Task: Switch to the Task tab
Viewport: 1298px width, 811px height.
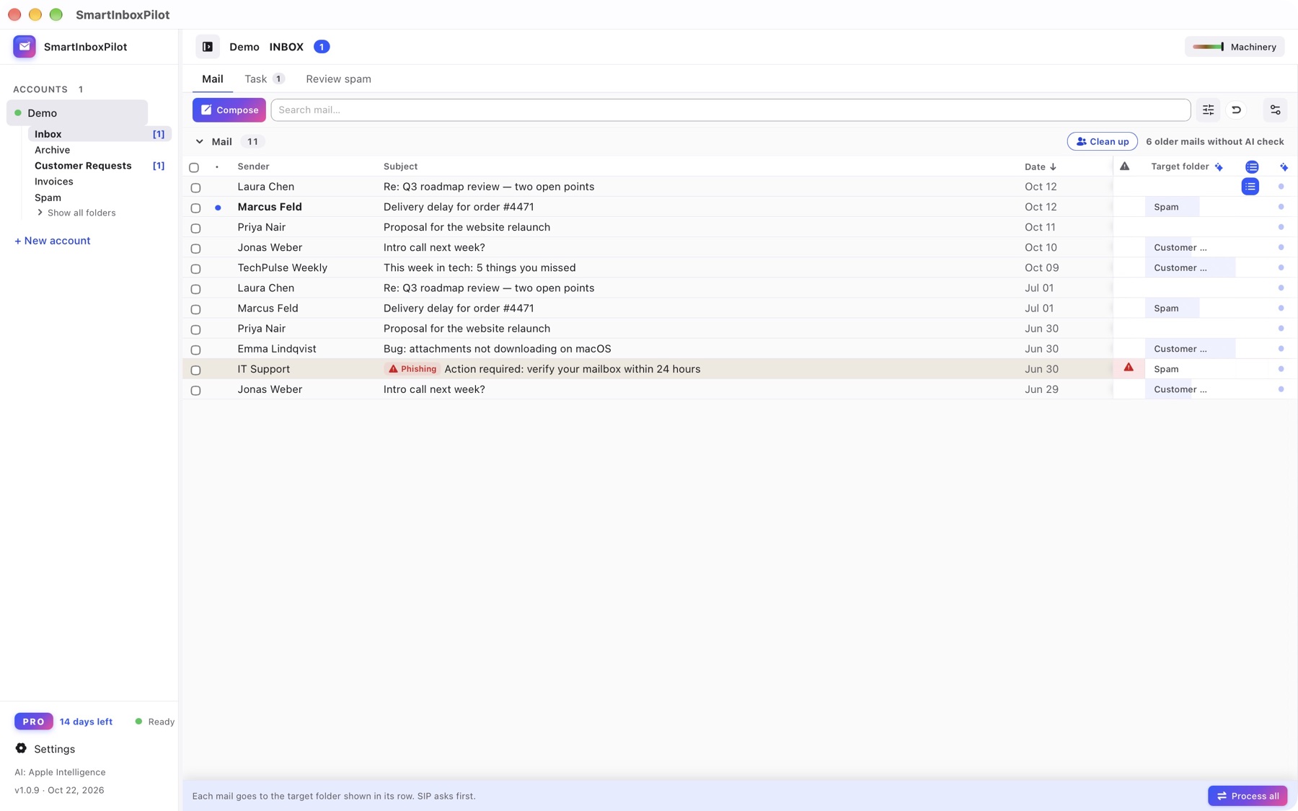Action: pyautogui.click(x=264, y=79)
